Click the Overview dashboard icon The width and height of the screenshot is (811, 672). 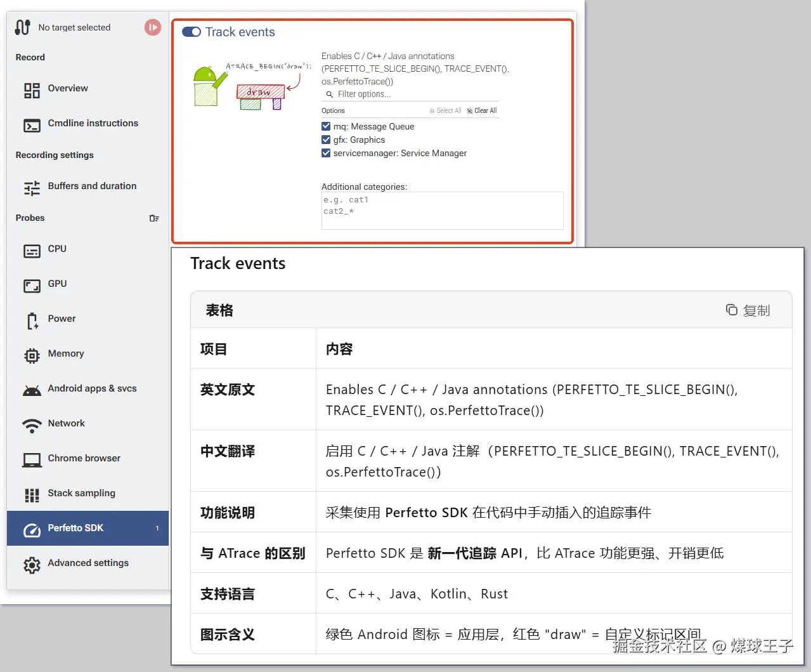[x=32, y=91]
